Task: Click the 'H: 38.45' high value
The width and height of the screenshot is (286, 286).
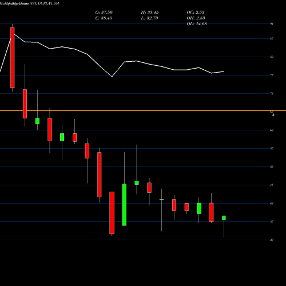Action: coord(150,12)
